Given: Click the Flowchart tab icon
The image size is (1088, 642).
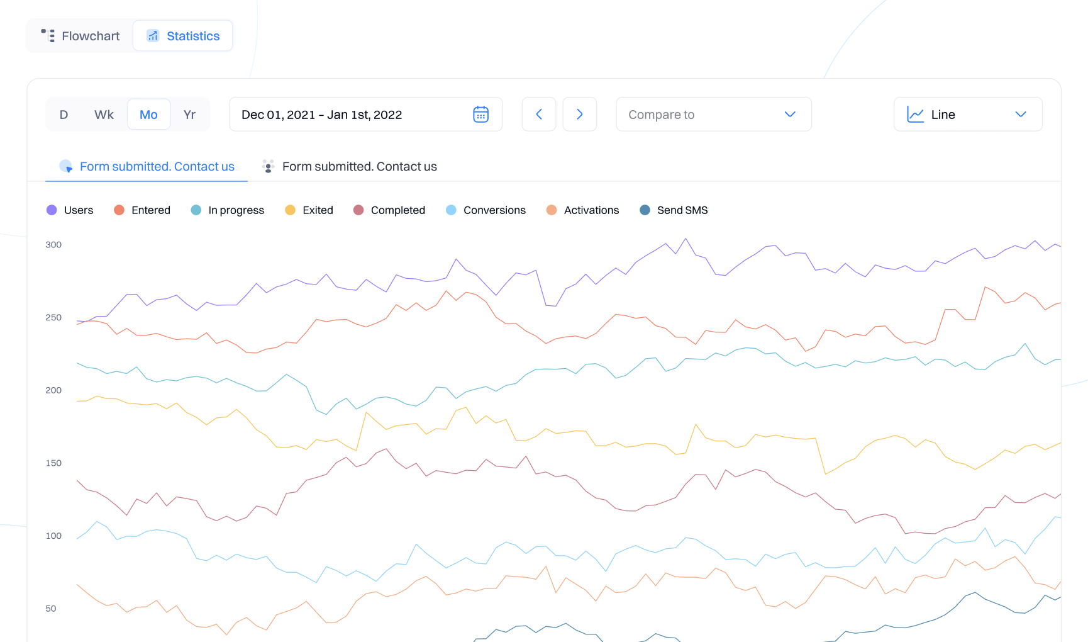Looking at the screenshot, I should tap(48, 36).
